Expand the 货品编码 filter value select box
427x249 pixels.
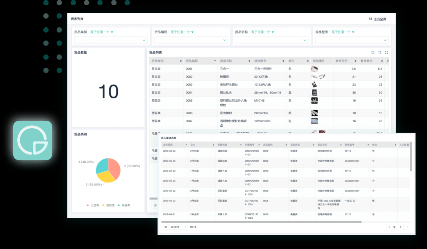[x=191, y=40]
